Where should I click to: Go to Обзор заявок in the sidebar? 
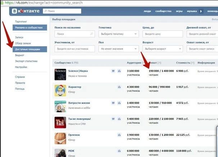(23, 43)
